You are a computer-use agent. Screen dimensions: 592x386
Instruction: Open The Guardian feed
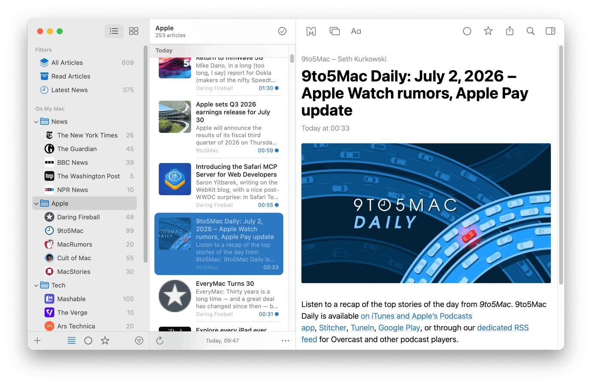click(85, 149)
